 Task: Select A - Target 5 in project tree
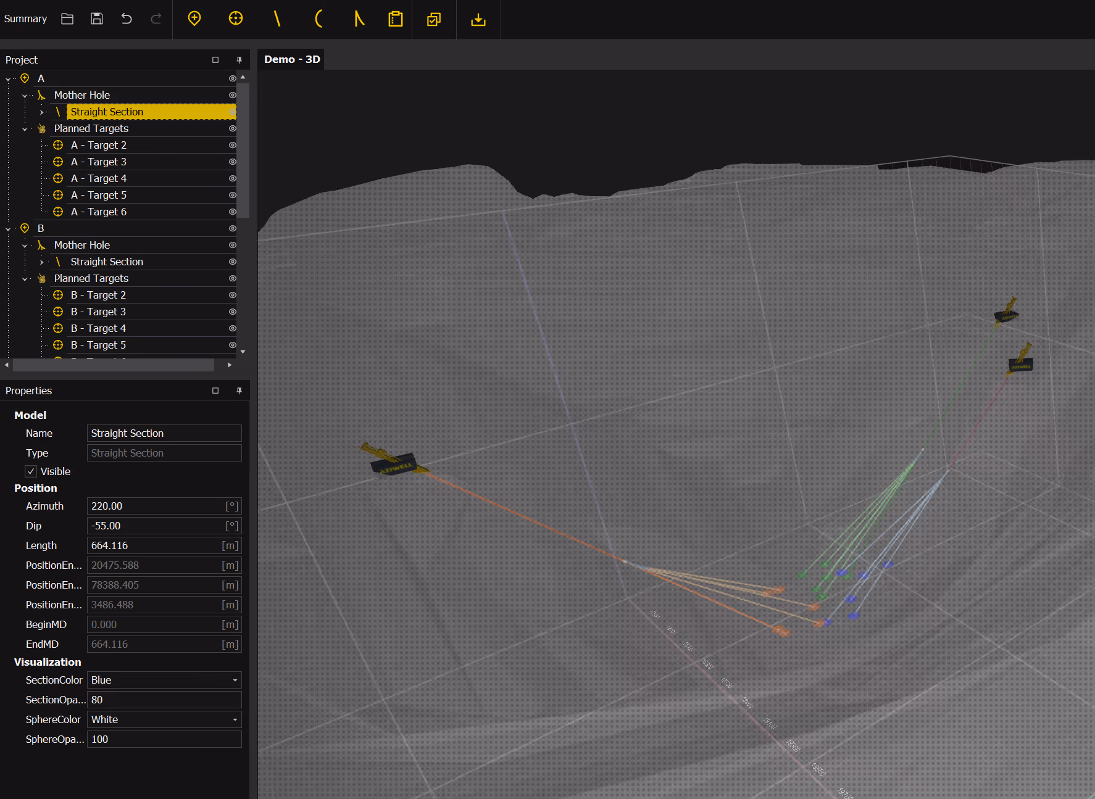(x=99, y=195)
